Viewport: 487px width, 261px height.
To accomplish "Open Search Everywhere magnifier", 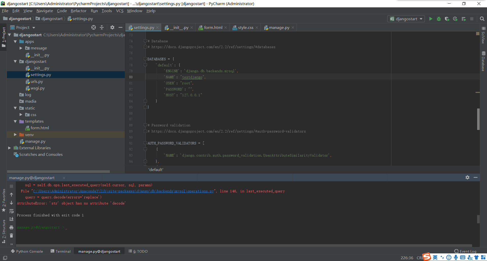I will tap(482, 19).
